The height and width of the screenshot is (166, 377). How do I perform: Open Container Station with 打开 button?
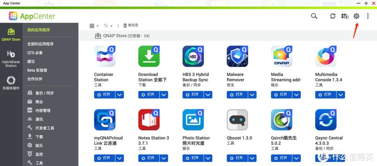tap(105, 95)
